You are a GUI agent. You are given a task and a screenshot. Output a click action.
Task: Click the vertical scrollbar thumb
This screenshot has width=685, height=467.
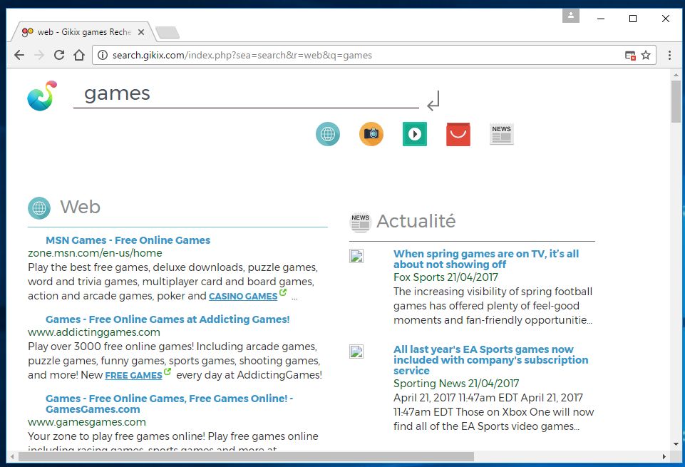(676, 101)
